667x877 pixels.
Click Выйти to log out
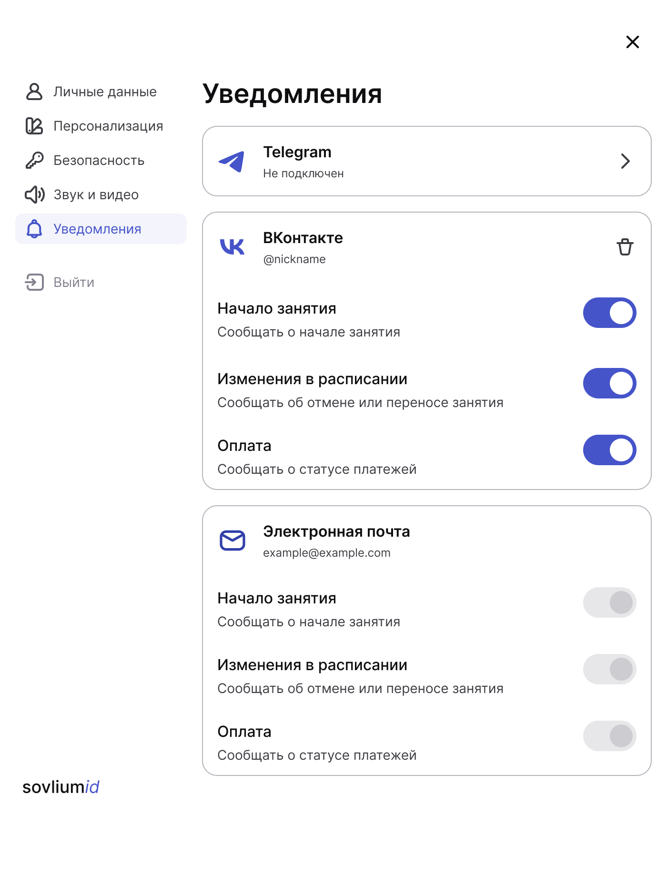pos(73,283)
